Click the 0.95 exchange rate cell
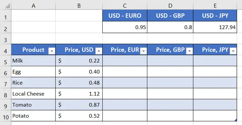This screenshot has height=125, width=242. (x=125, y=27)
